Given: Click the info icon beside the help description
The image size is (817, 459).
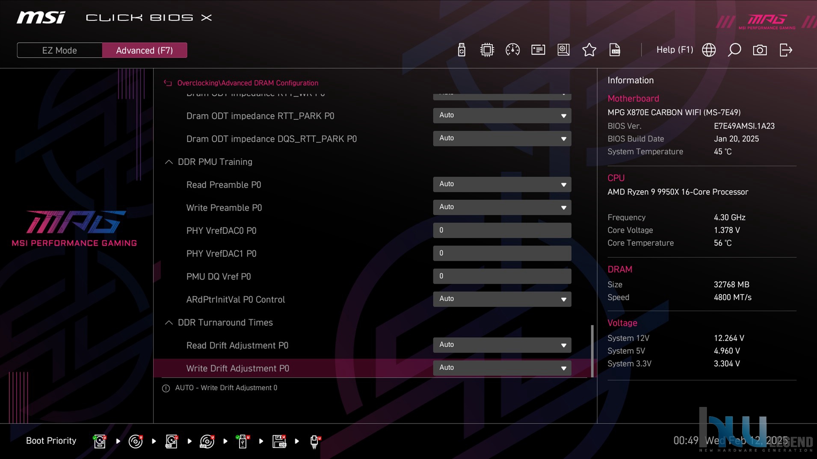Looking at the screenshot, I should (166, 388).
